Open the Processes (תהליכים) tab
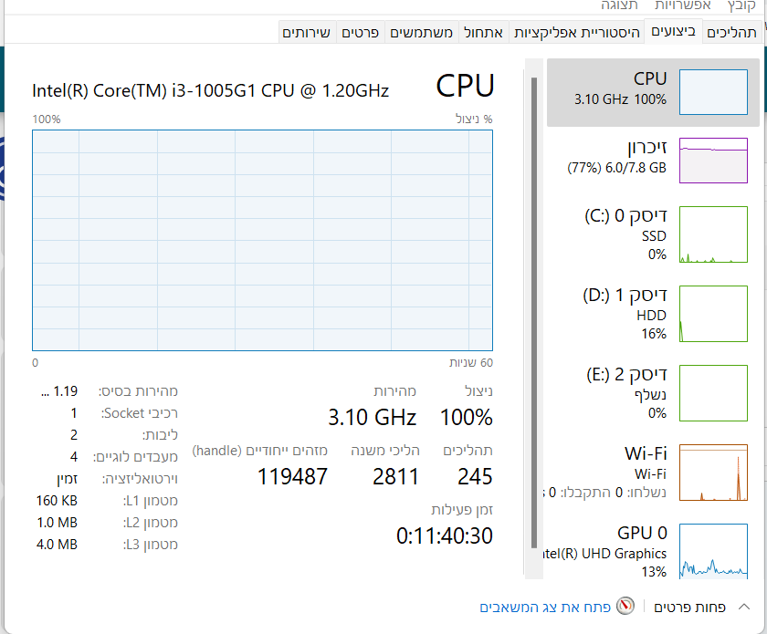This screenshot has width=767, height=634. click(731, 33)
